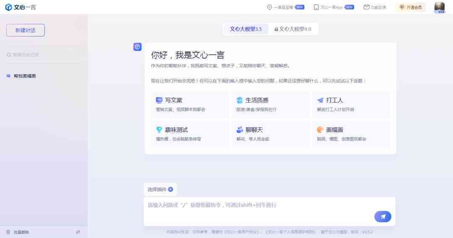Screen dimensions: 453x238
Task: Select the 打工人 topic card
Action: (351, 105)
